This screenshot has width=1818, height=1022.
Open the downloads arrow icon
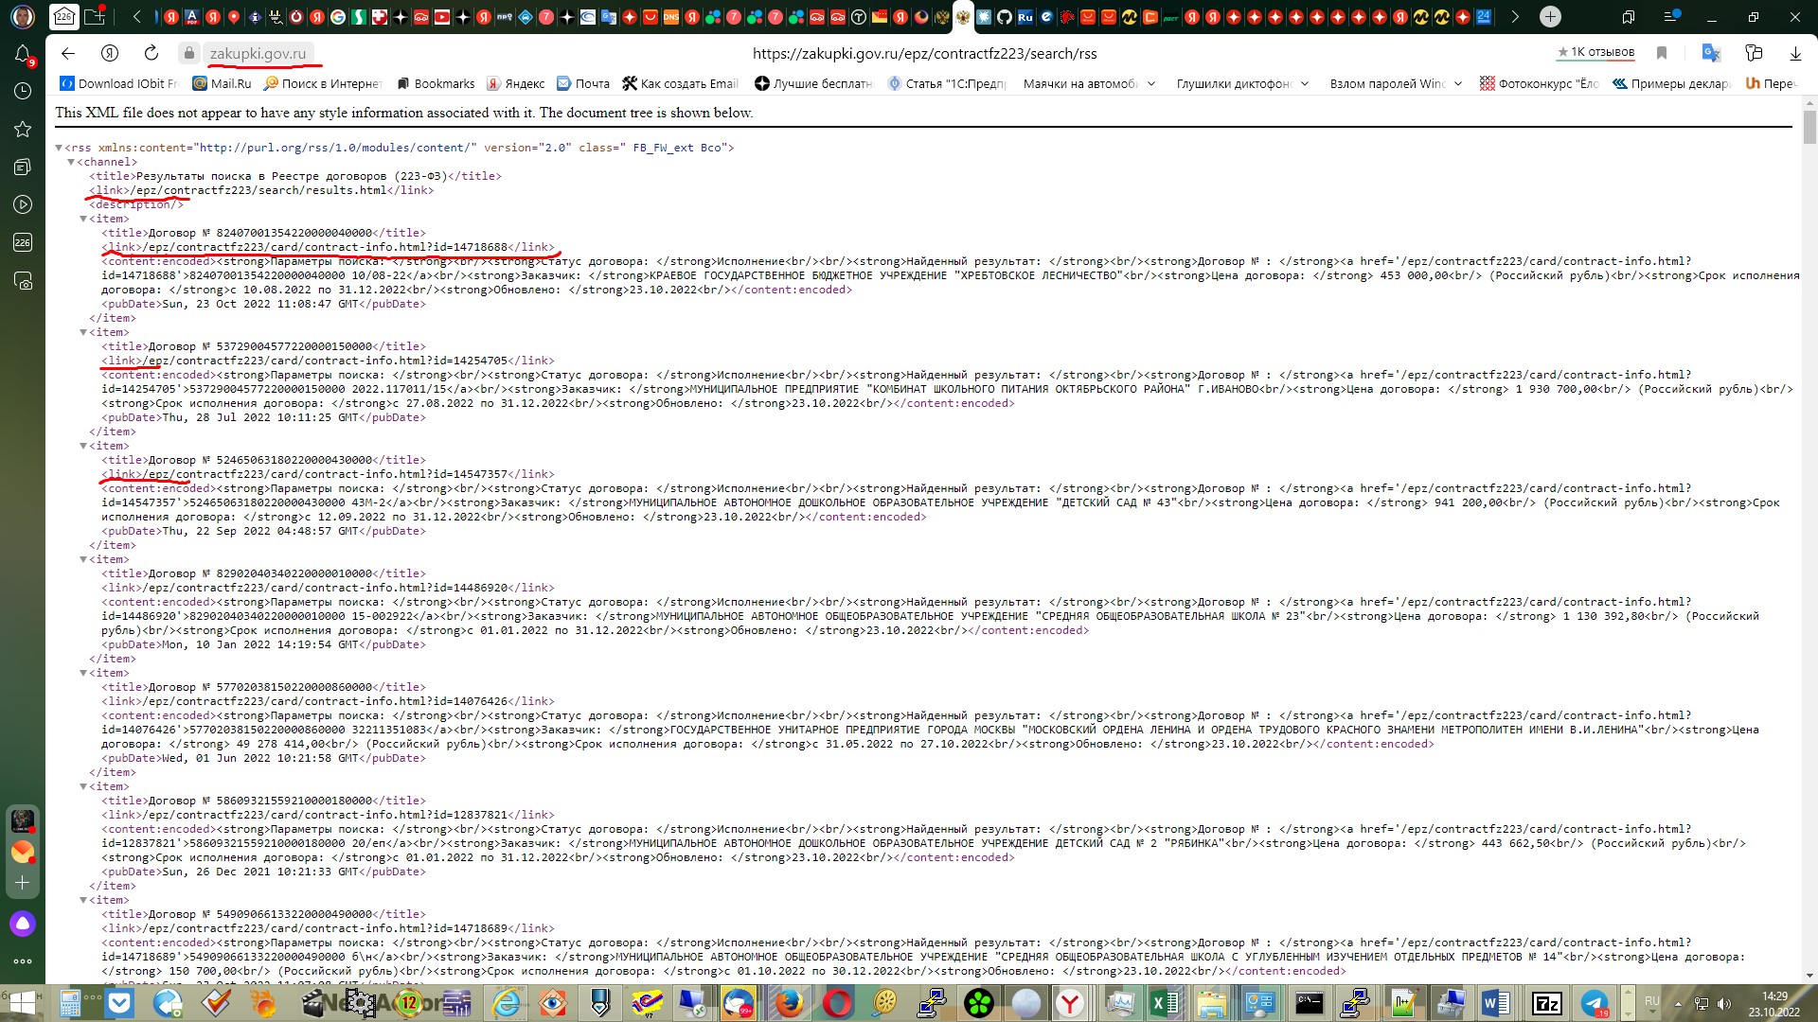pos(1794,54)
